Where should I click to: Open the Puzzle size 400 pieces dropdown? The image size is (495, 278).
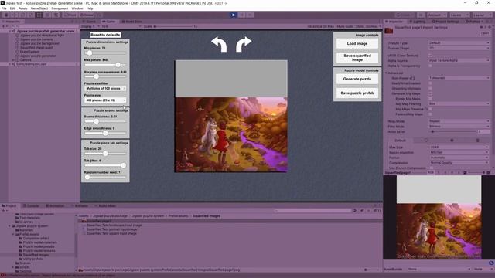point(105,100)
